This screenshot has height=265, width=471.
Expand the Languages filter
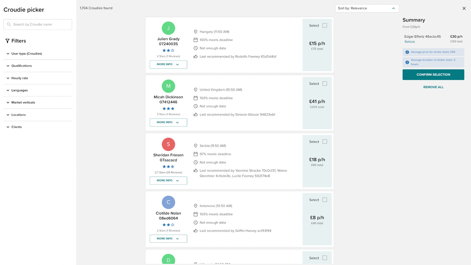(38, 90)
